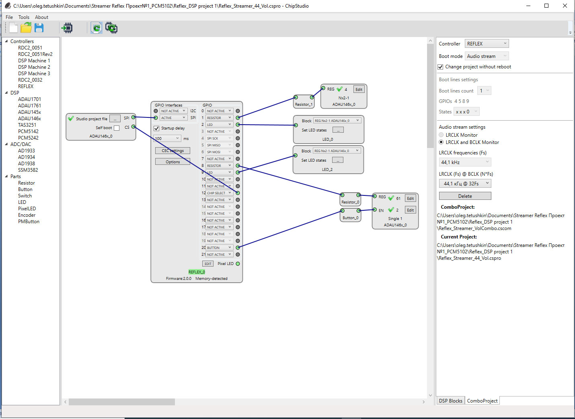
Task: Click the GPIO 20 BUTTON connection pin
Action: [238, 248]
